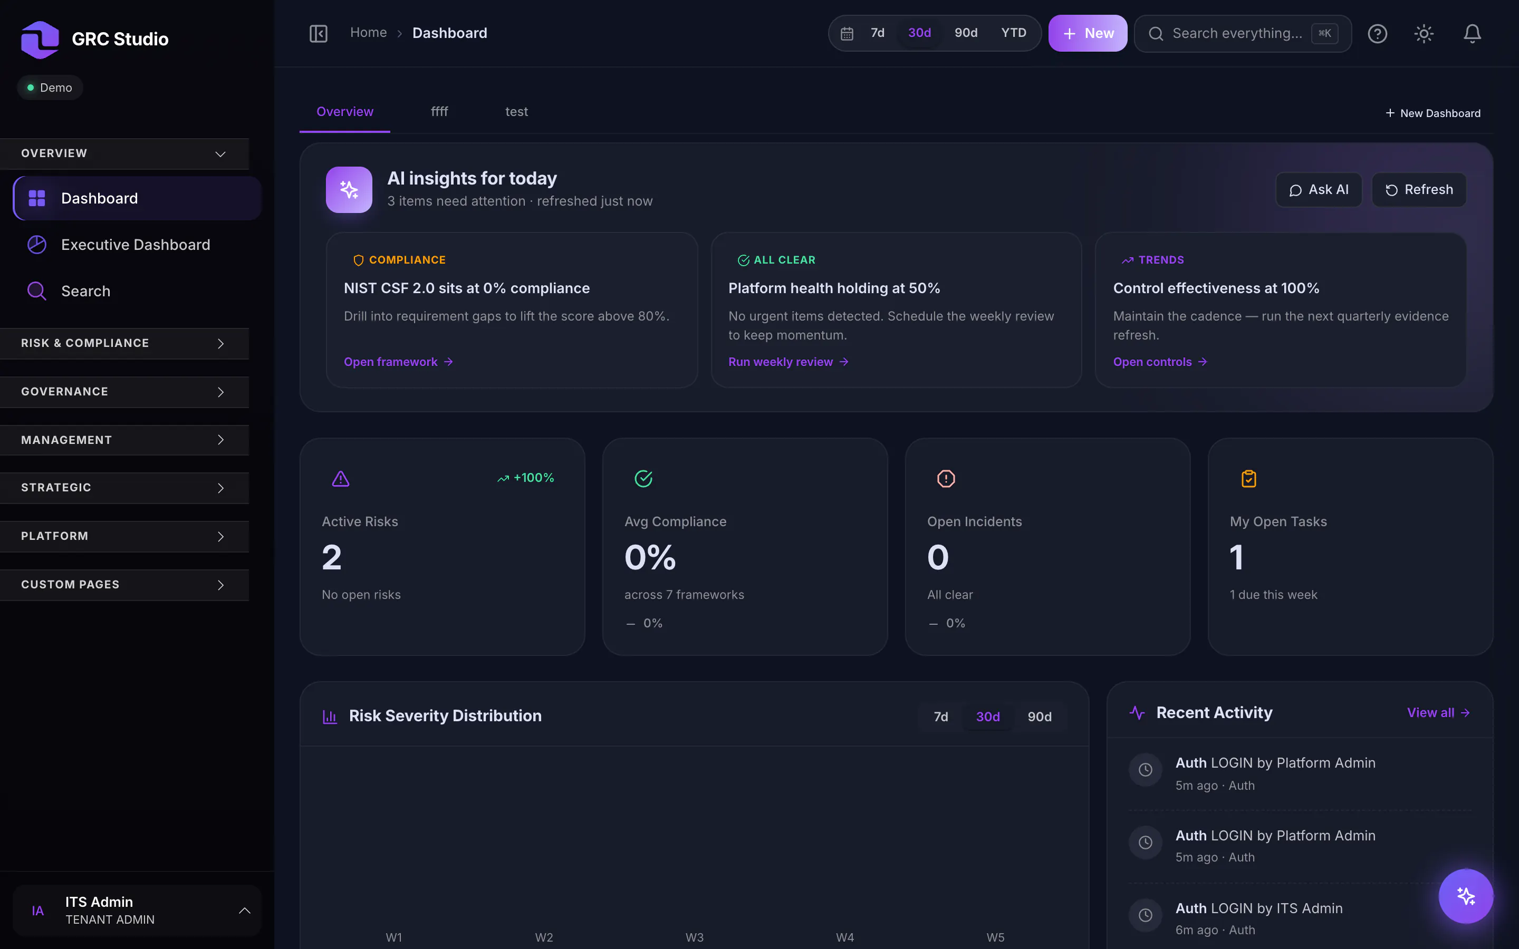The width and height of the screenshot is (1519, 949).
Task: Click the calendar icon in date range selector
Action: (x=847, y=33)
